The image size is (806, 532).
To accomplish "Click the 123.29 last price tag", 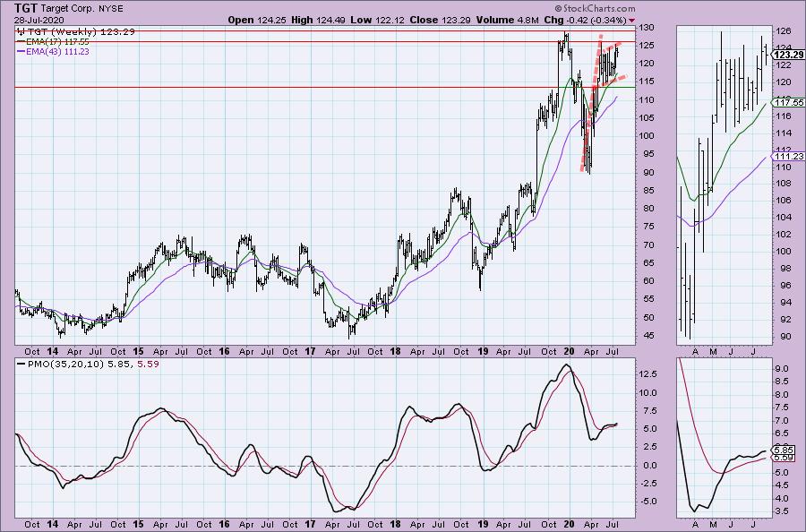I will tap(788, 55).
